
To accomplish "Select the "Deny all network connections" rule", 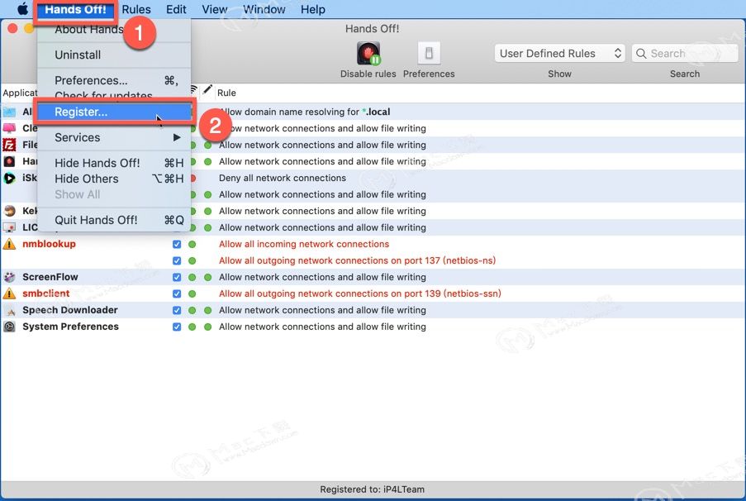I will [x=283, y=178].
